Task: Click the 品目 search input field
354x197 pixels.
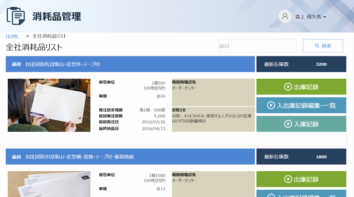Action: click(257, 46)
